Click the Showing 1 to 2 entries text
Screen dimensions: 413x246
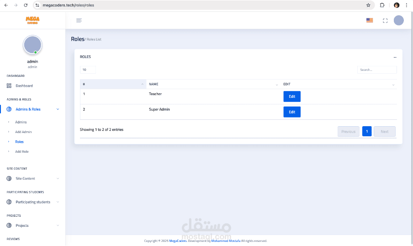pos(102,129)
